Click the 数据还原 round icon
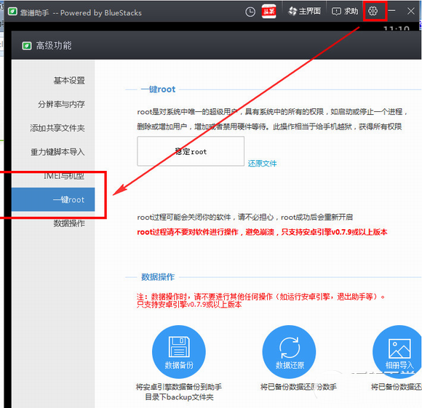Screen dimensions: 422x408 [290, 352]
